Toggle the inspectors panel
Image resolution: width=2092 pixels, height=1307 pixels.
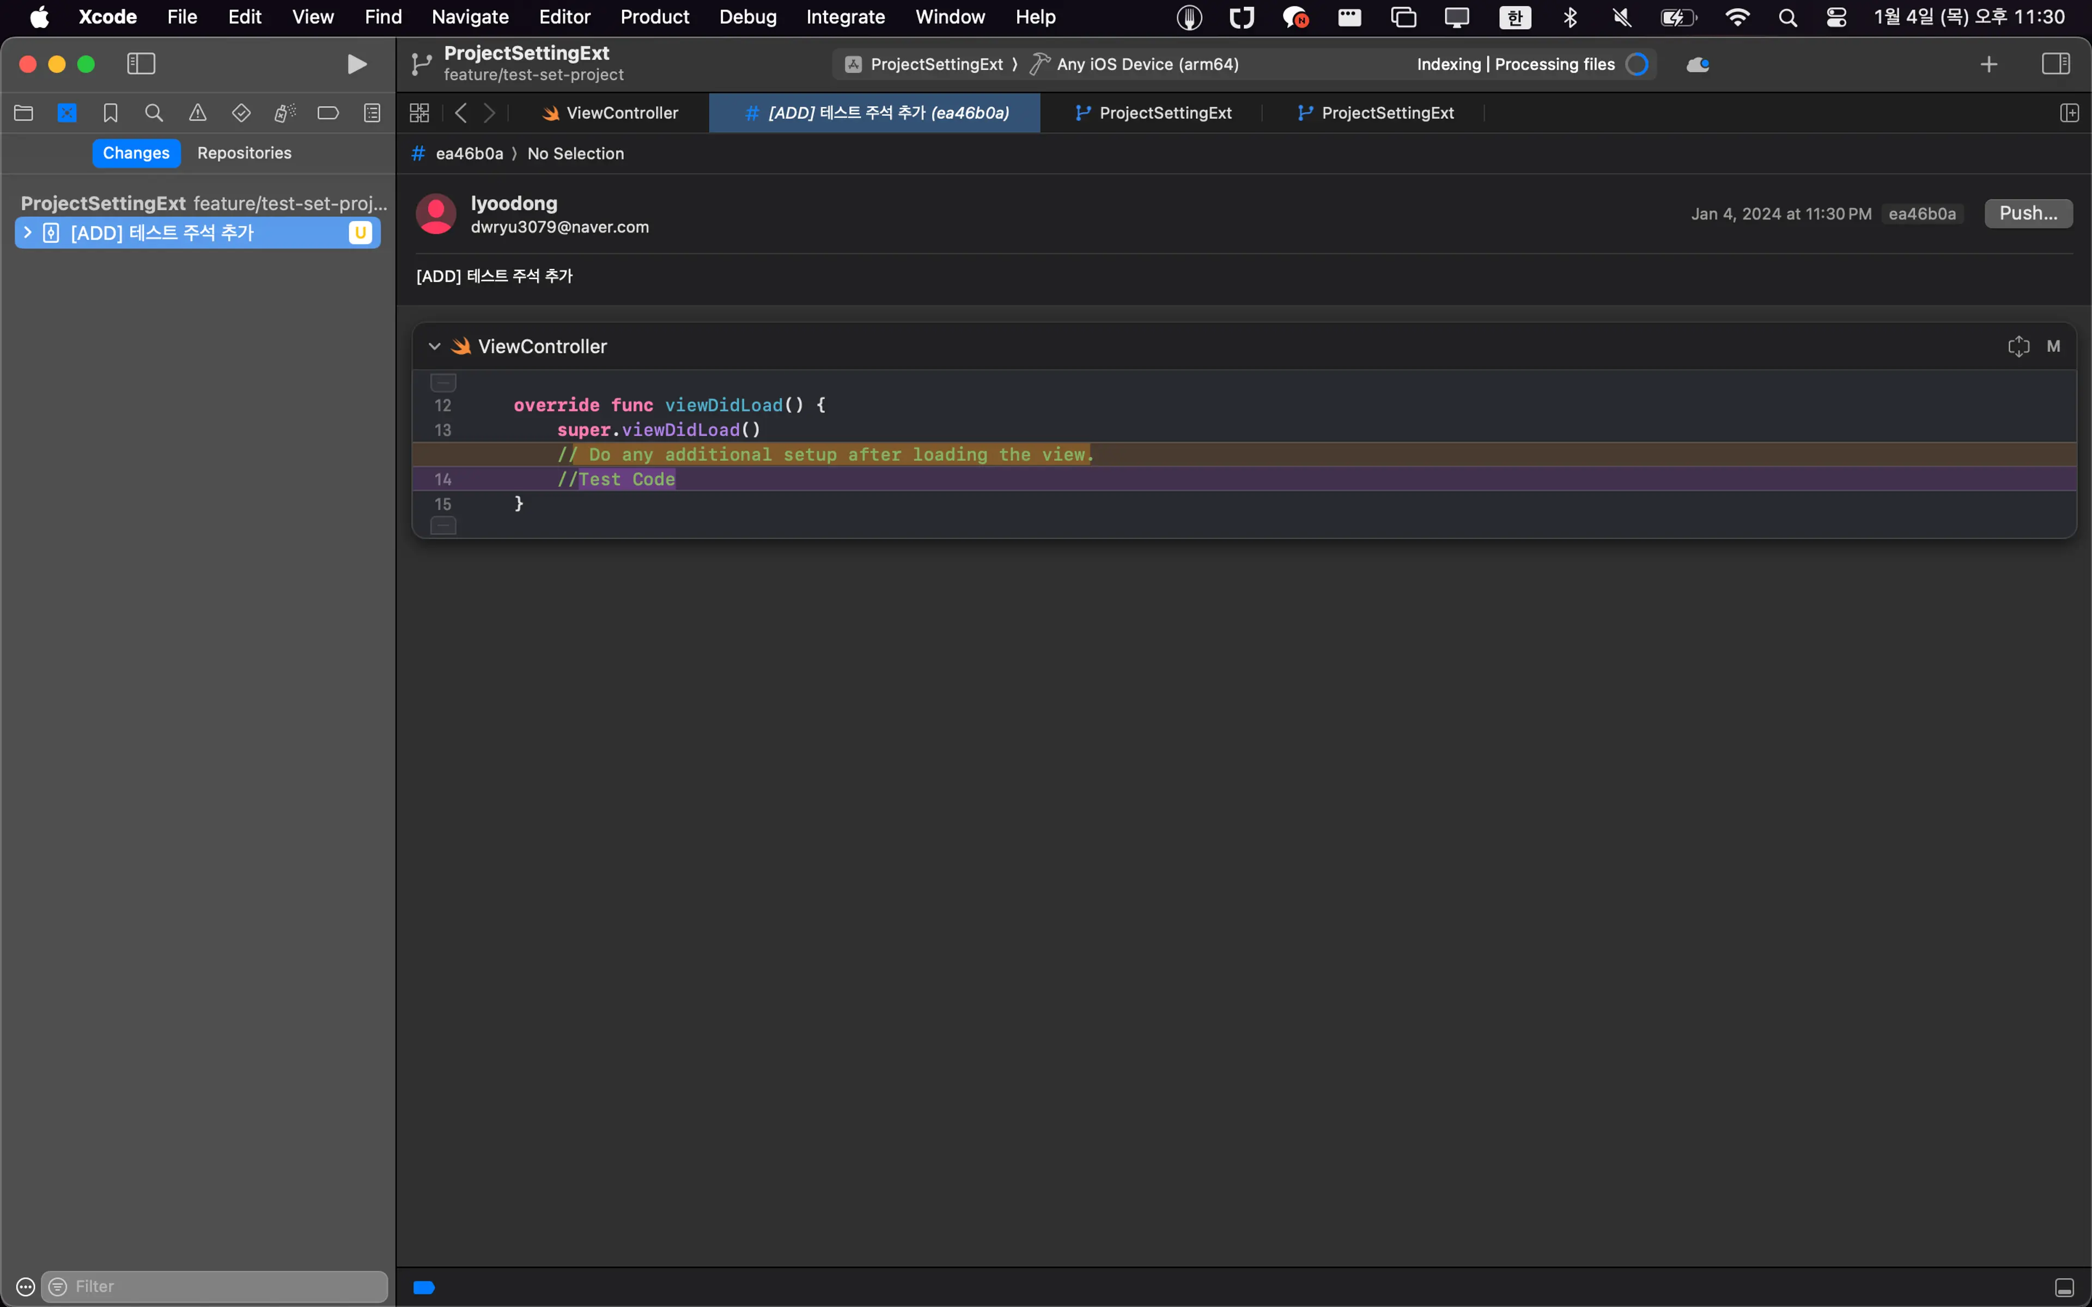[x=2055, y=64]
